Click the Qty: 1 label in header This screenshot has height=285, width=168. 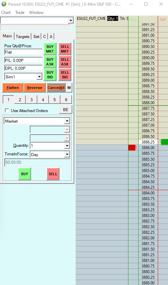[113, 19]
